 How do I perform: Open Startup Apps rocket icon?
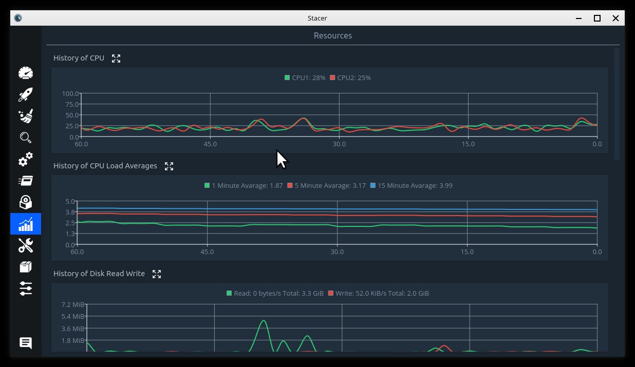(x=25, y=94)
